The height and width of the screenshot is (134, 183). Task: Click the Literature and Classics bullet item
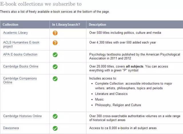click(x=111, y=94)
